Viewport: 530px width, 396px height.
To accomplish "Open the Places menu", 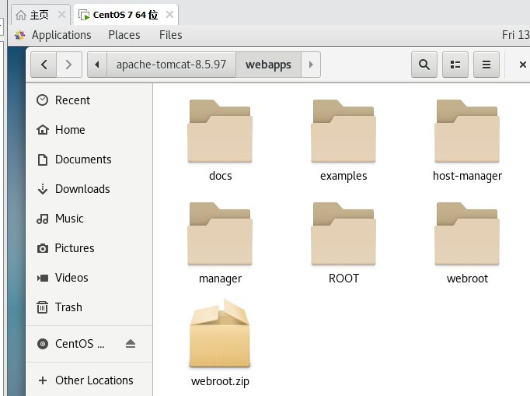I will [124, 35].
